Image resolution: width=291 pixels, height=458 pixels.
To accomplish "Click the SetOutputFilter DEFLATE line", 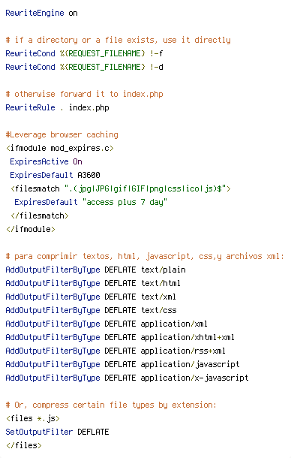I will pyautogui.click(x=57, y=432).
